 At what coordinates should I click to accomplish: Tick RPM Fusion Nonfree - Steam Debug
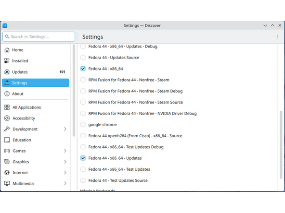pyautogui.click(x=83, y=91)
